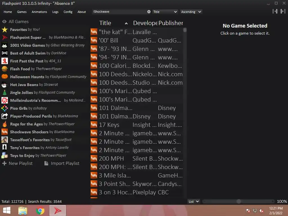Select the 101 Dalma... row by Disney developer

point(137,116)
